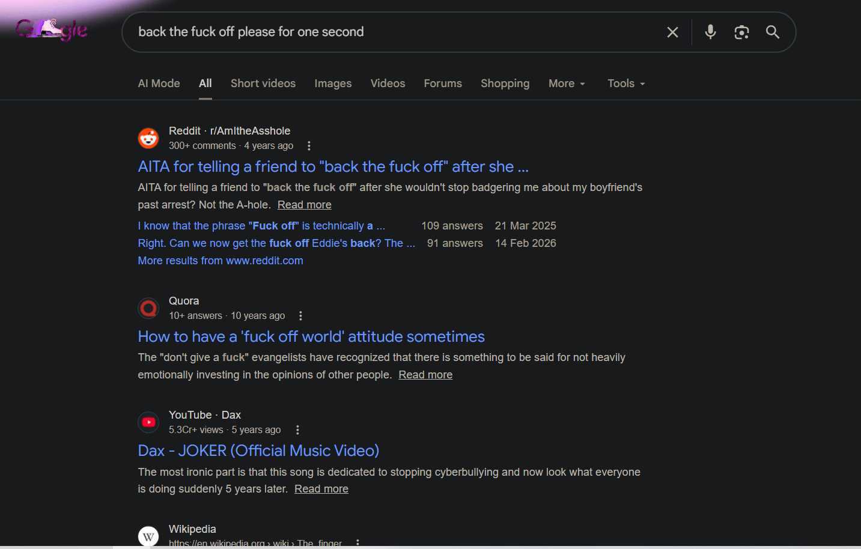Click the Google doodle logo

click(x=52, y=29)
